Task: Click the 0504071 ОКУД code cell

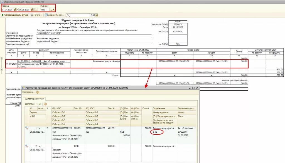Action: pos(178,24)
